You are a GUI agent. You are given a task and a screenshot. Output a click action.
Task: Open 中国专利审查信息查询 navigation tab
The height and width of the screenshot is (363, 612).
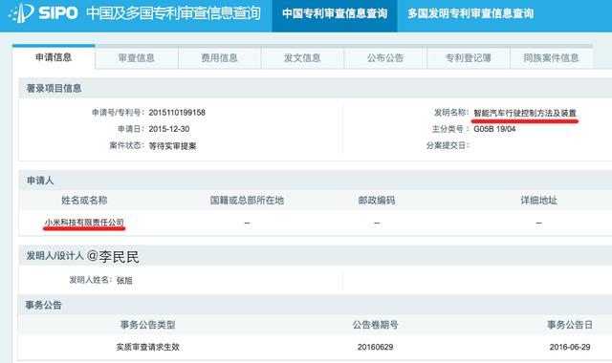(335, 15)
